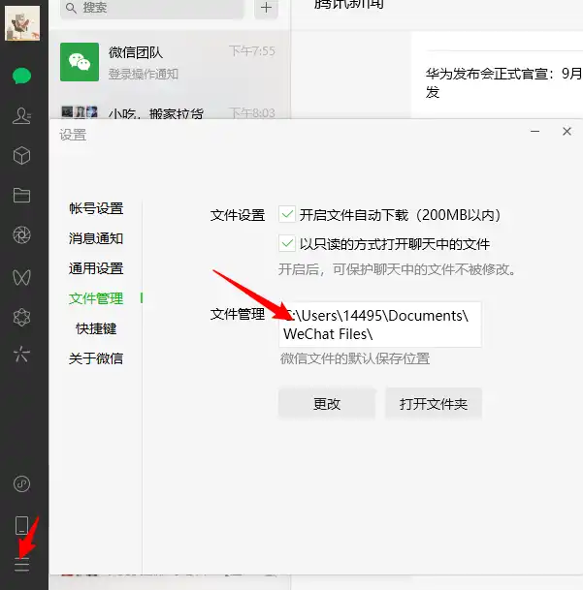Select 通用设置 in settings menu
This screenshot has width=583, height=590.
pyautogui.click(x=96, y=268)
